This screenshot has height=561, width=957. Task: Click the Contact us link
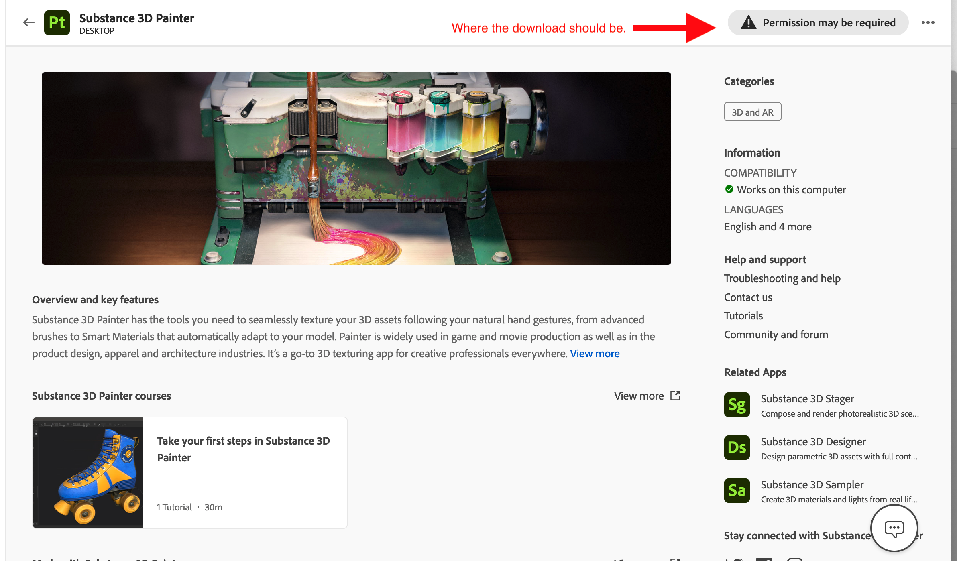pos(748,297)
